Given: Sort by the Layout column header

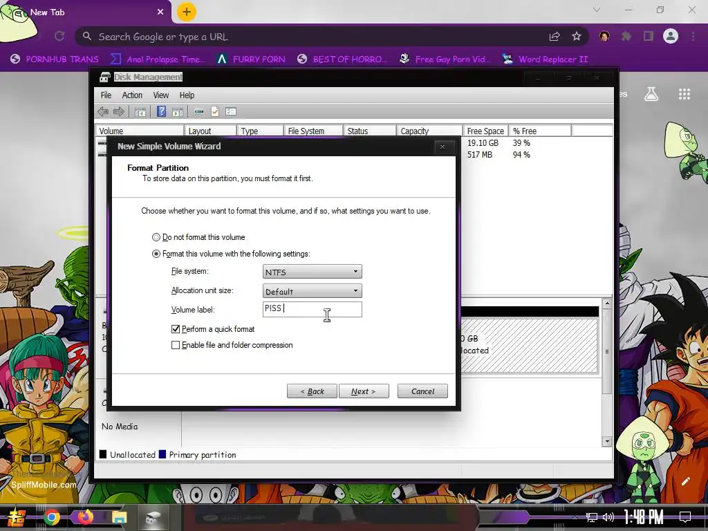Looking at the screenshot, I should (210, 131).
